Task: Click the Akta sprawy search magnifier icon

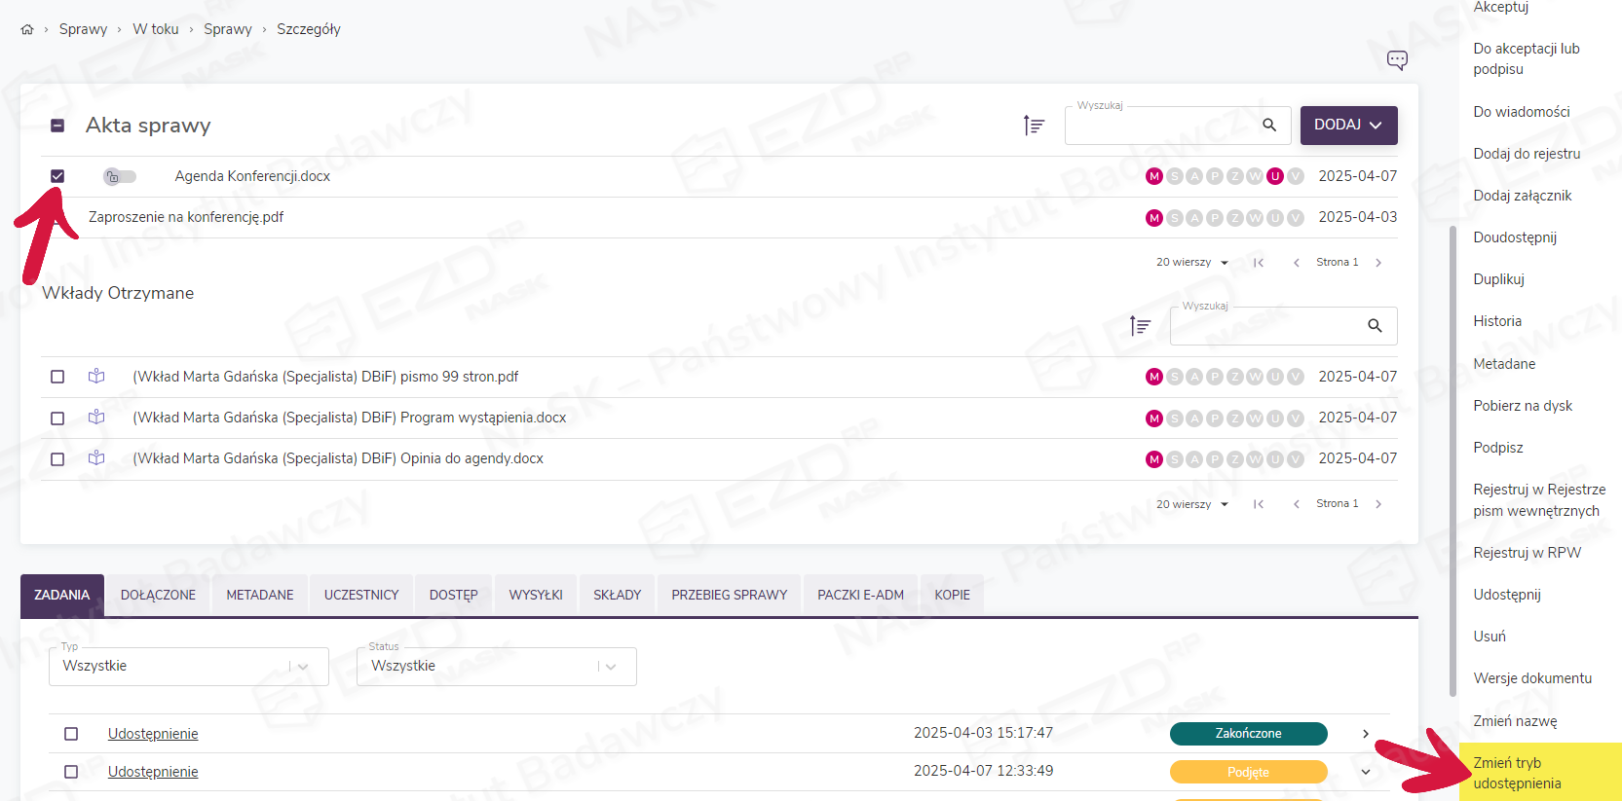Action: tap(1269, 126)
